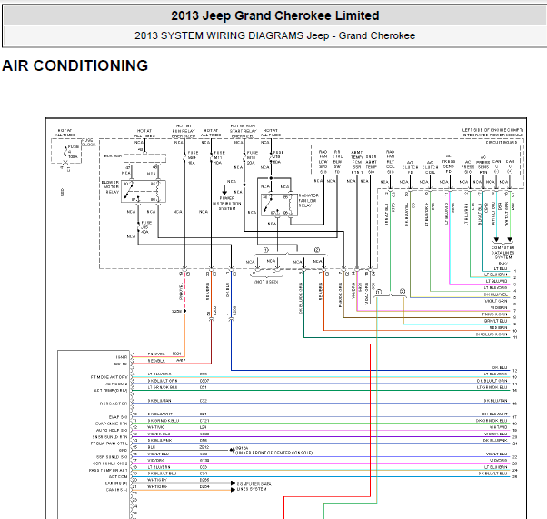Click the Blower Motor Relay switch symbol
This screenshot has width=547, height=519.
[x=130, y=191]
